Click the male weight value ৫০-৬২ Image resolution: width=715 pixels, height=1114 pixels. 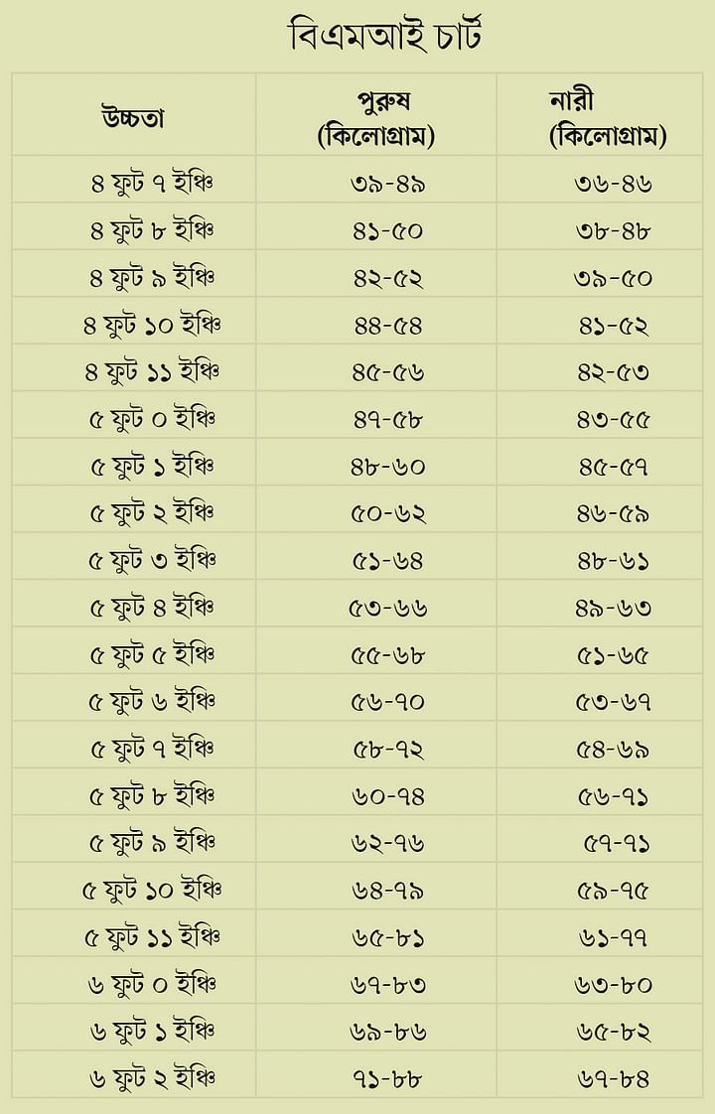pos(388,513)
